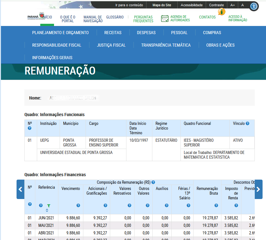Reset font size with A

(x=243, y=5)
